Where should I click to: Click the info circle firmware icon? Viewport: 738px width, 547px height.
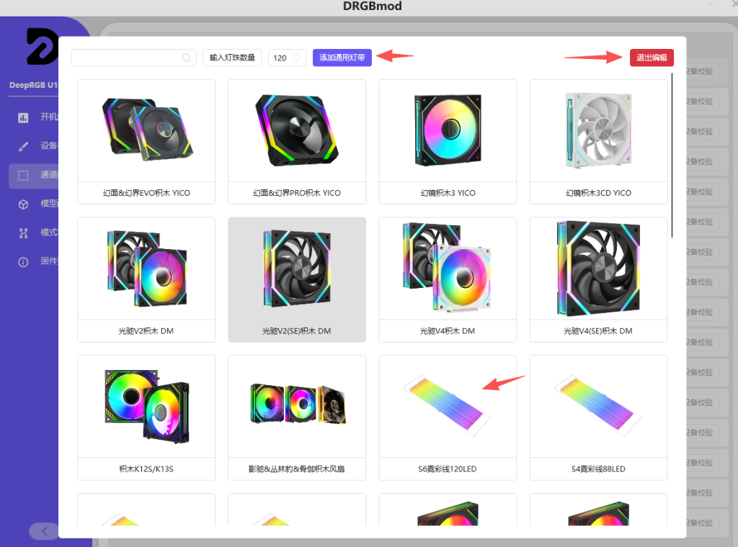pos(23,262)
